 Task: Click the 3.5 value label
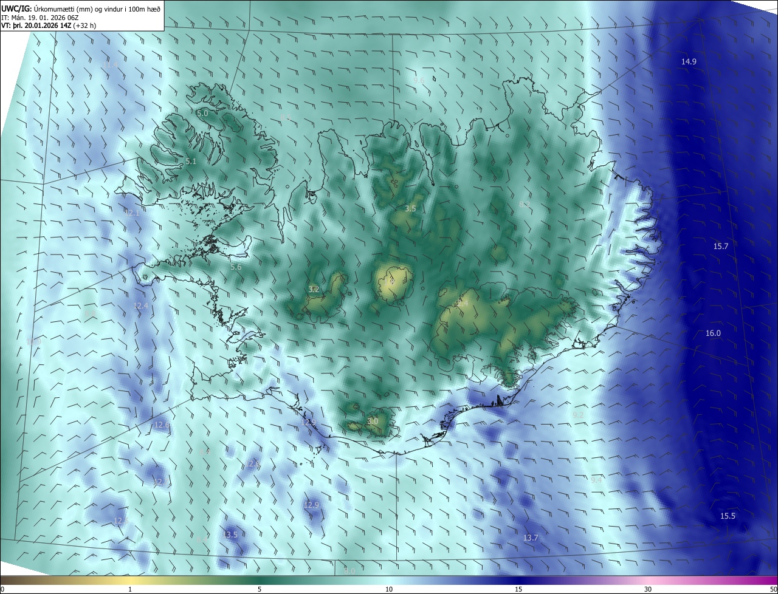tap(410, 208)
